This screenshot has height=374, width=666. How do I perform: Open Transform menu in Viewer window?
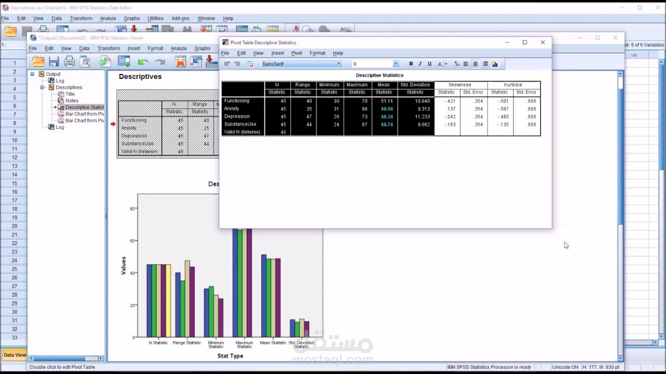point(109,48)
